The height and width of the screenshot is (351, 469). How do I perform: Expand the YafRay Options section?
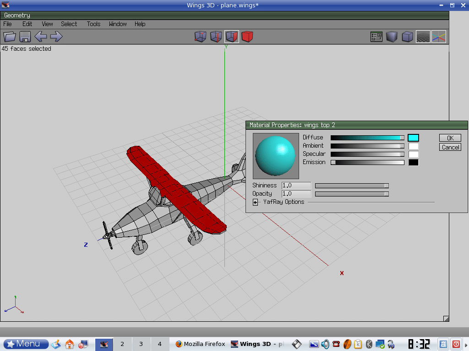256,202
